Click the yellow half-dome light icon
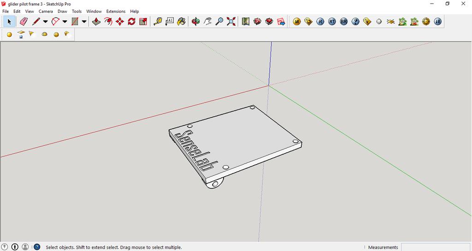472x251 pixels. pyautogui.click(x=45, y=34)
